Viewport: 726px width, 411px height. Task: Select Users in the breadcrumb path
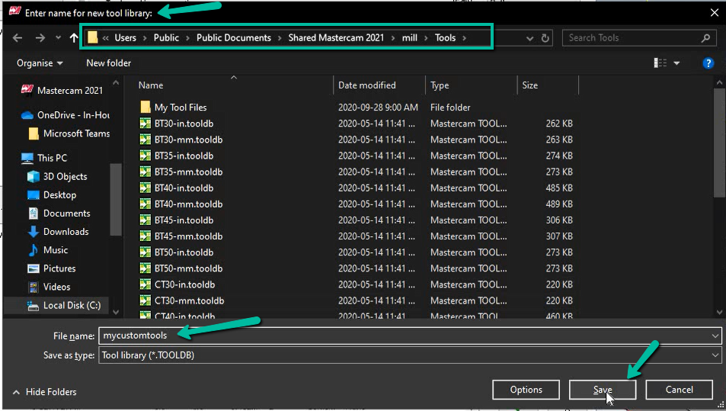point(126,38)
